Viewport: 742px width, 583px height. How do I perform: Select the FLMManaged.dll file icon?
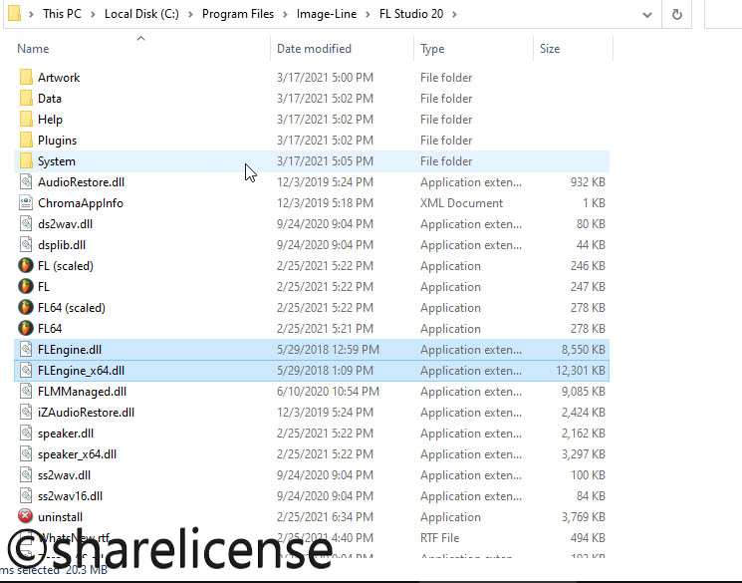(x=26, y=392)
